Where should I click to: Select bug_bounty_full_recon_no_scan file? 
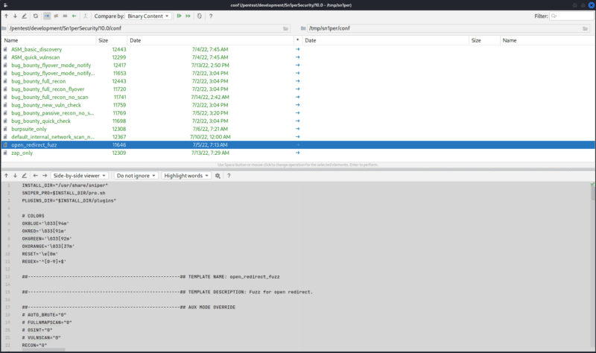[298, 98]
